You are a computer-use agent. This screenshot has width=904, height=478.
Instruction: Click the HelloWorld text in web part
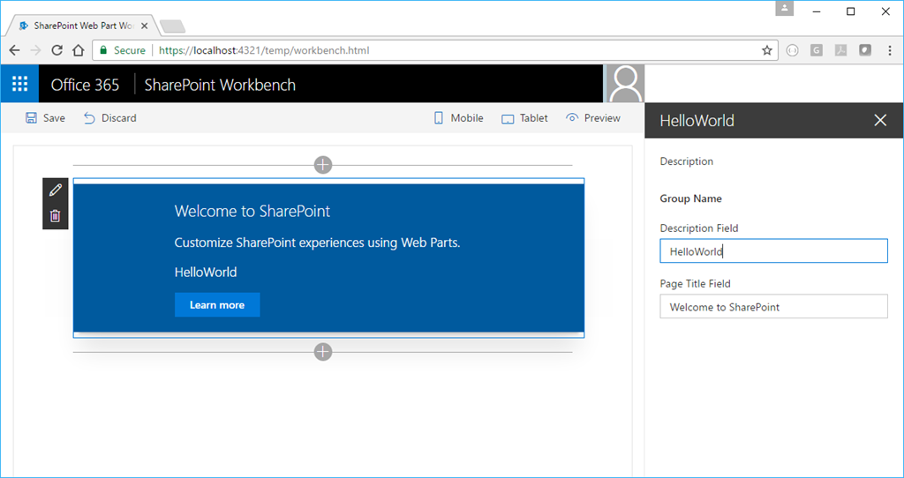(x=206, y=273)
